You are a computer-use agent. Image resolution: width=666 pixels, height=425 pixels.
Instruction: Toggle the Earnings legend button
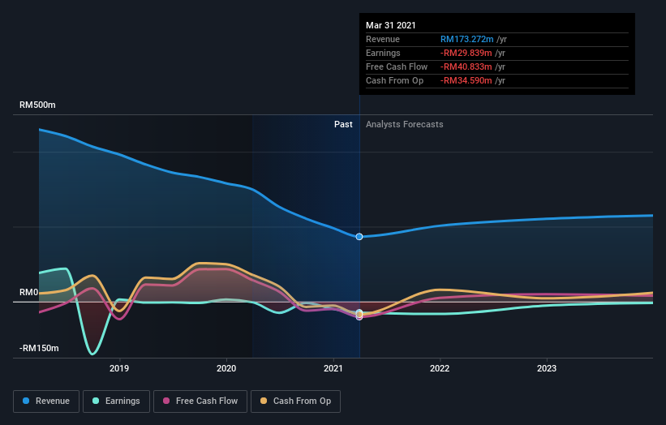(116, 401)
